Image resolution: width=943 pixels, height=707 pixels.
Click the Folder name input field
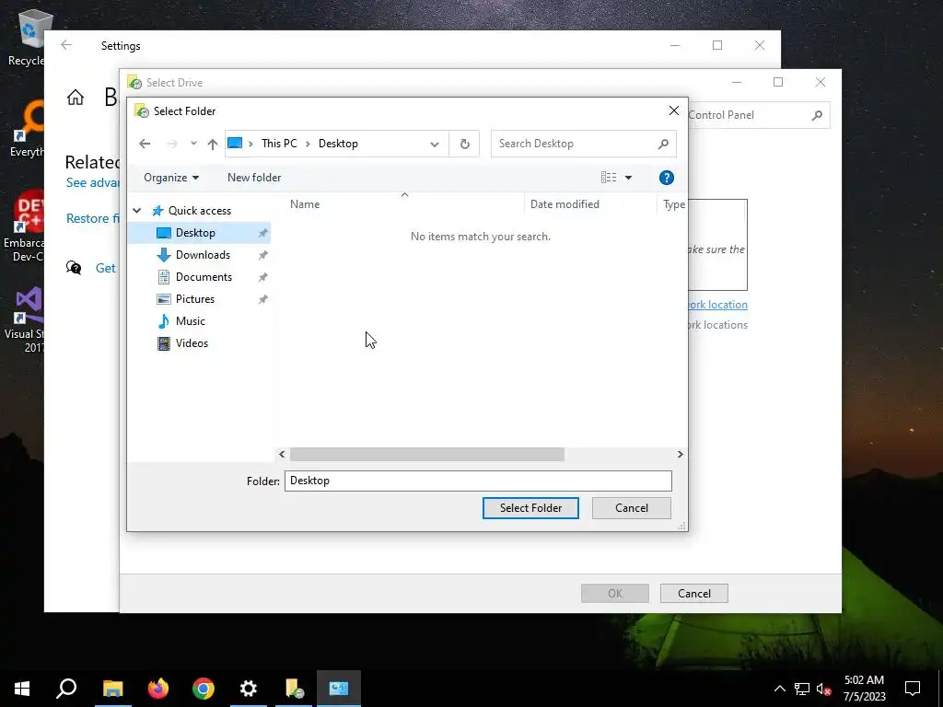478,481
